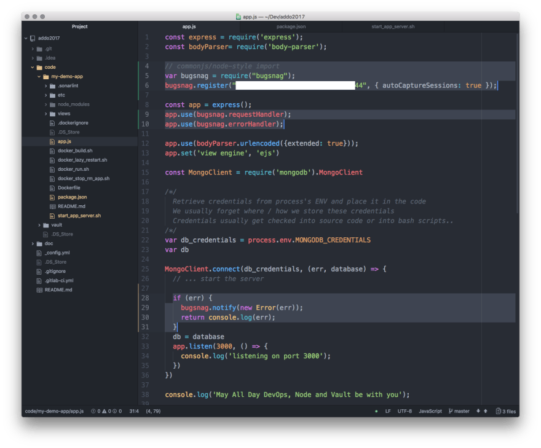Select .gitlab-ci.yml in the tree

[59, 281]
